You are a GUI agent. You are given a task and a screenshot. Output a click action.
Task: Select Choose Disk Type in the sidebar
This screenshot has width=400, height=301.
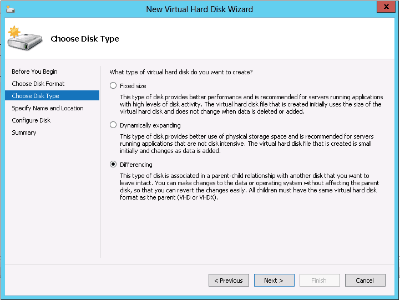pyautogui.click(x=36, y=96)
